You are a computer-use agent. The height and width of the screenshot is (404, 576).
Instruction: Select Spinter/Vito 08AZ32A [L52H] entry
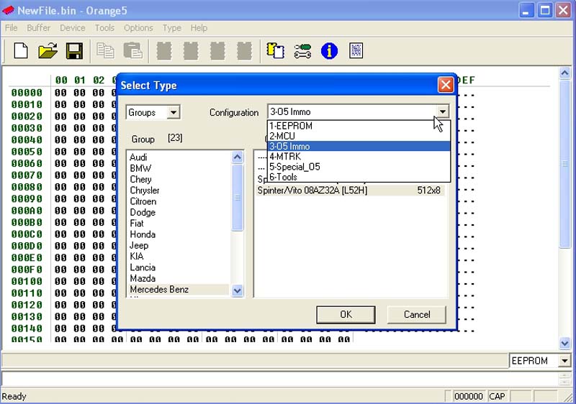point(350,190)
